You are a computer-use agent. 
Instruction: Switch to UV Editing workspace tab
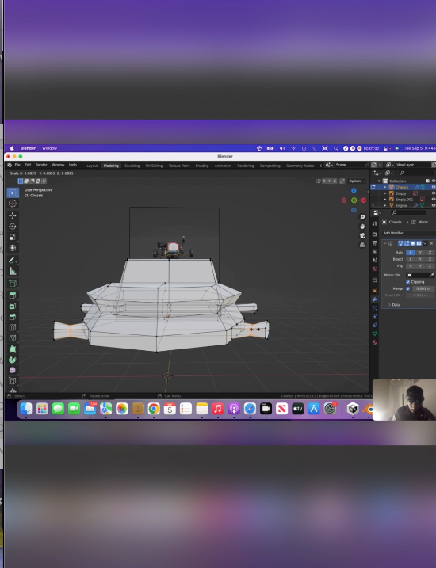click(x=154, y=166)
